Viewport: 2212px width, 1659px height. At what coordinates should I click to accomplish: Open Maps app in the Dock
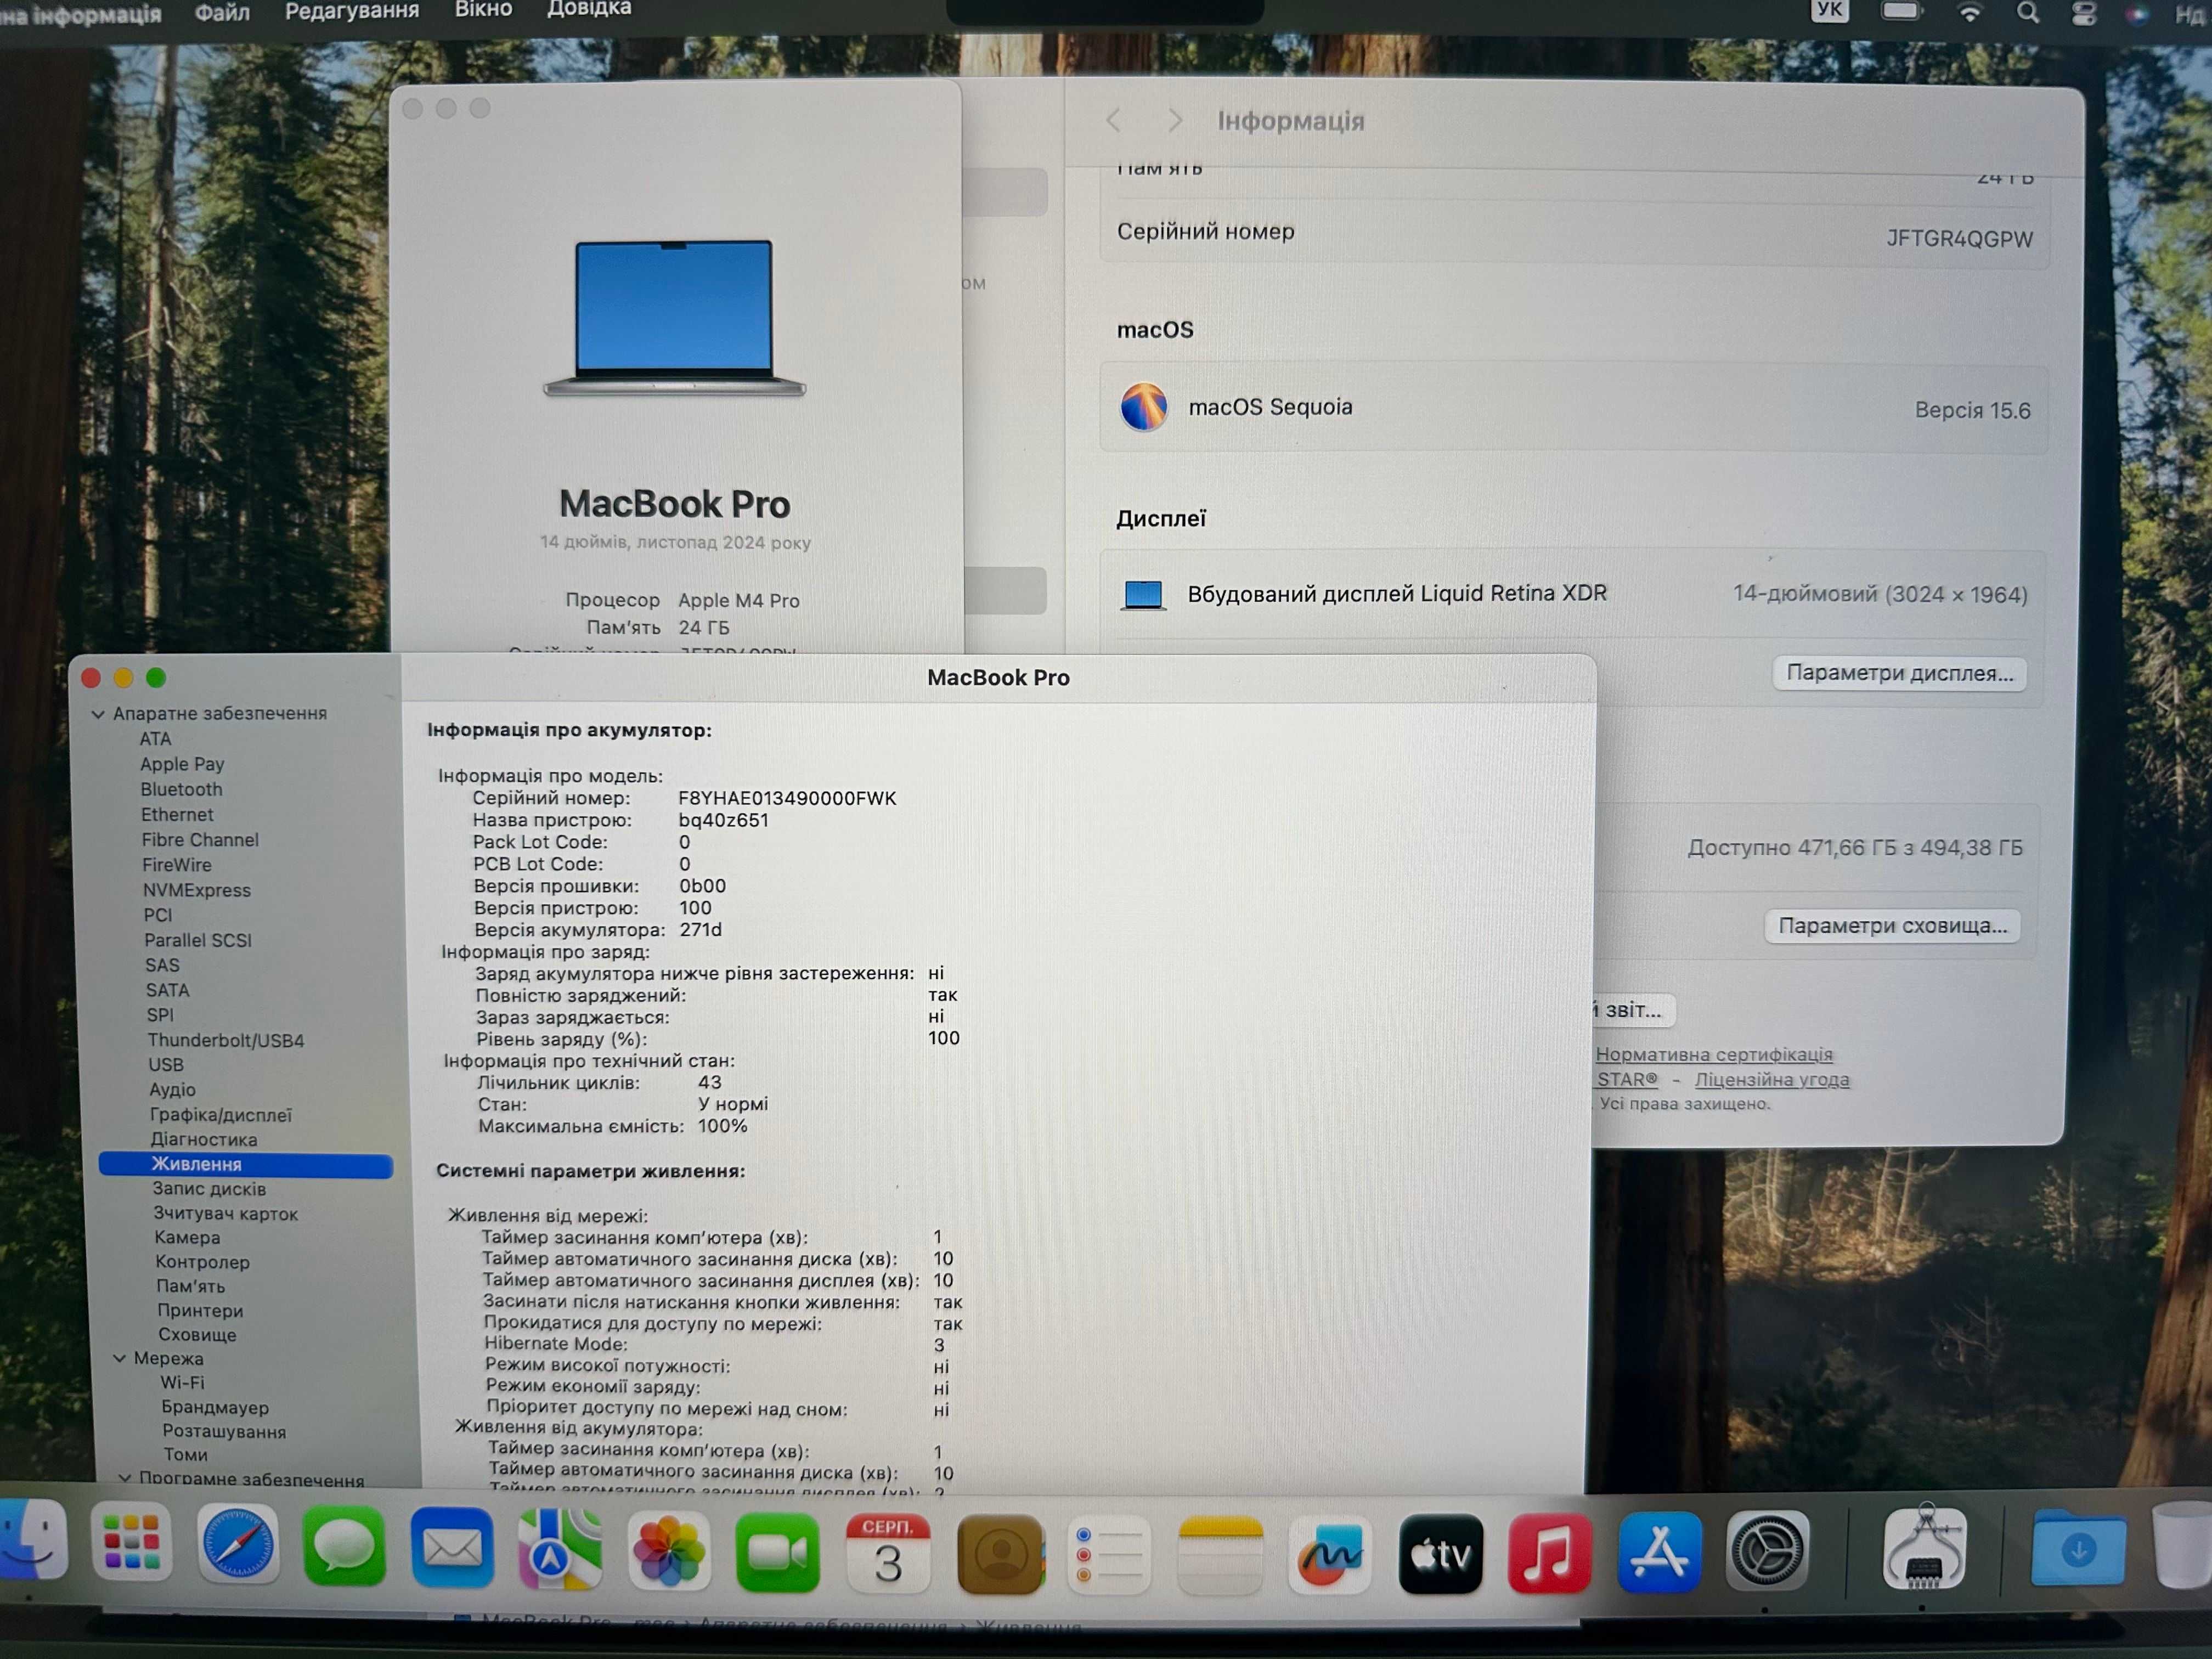[560, 1550]
